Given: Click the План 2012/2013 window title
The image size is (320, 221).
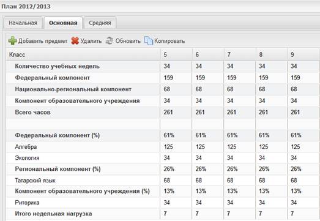Looking at the screenshot, I should tap(26, 7).
